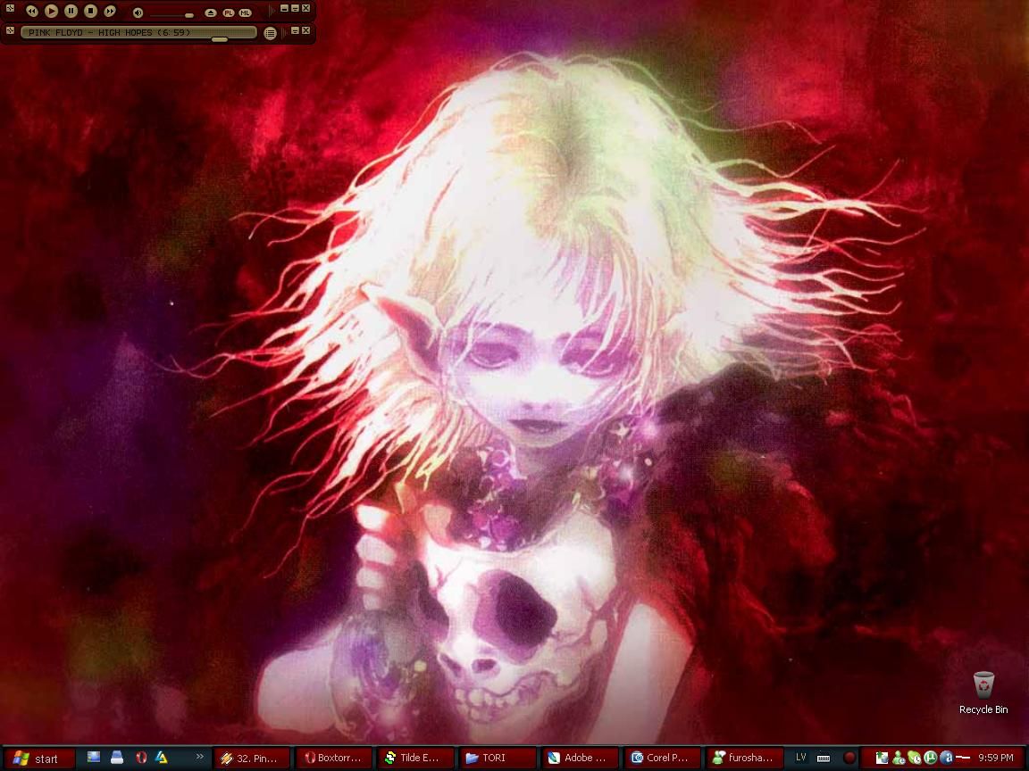Image resolution: width=1029 pixels, height=771 pixels.
Task: Open Winamp main menu icon on player bar
Action: point(10,9)
